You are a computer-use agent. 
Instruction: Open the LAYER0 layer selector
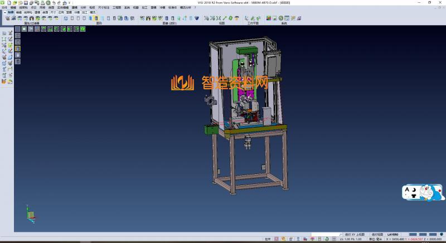[x=393, y=235]
